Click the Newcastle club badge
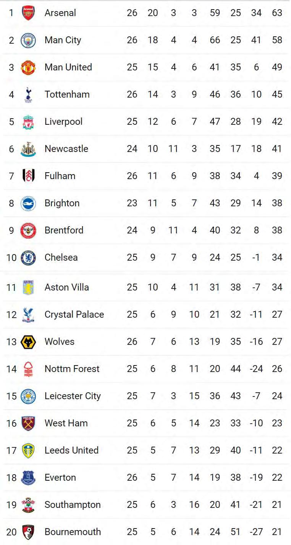Image resolution: width=291 pixels, height=545 pixels. click(28, 149)
